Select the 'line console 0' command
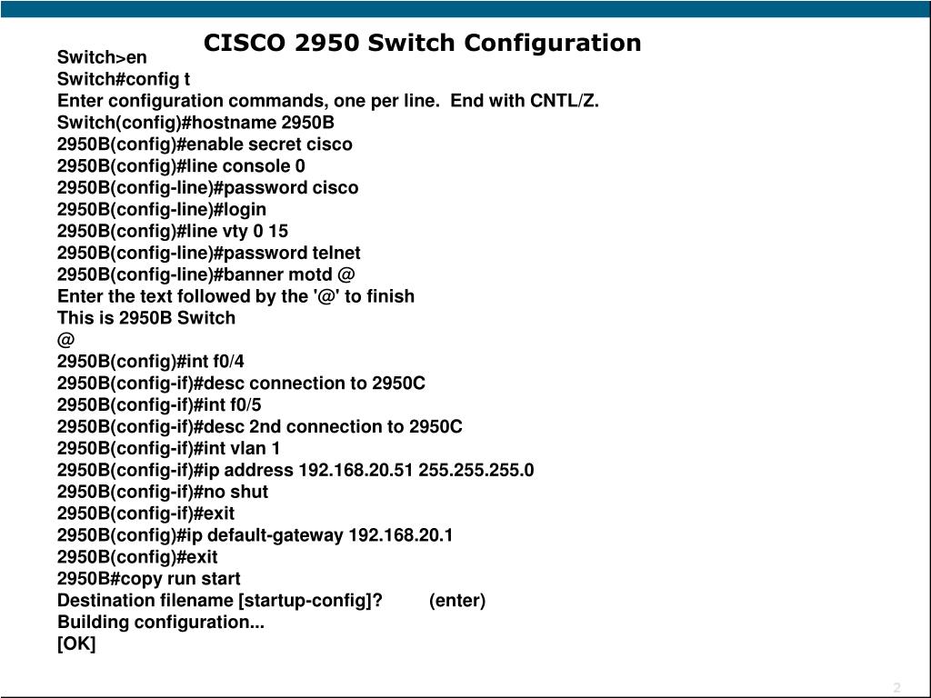Screen dimensions: 931x698 pos(181,166)
